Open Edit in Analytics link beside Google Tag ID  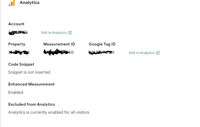(x=142, y=53)
